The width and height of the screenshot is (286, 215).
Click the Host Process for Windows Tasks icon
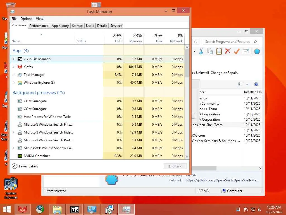(20, 117)
